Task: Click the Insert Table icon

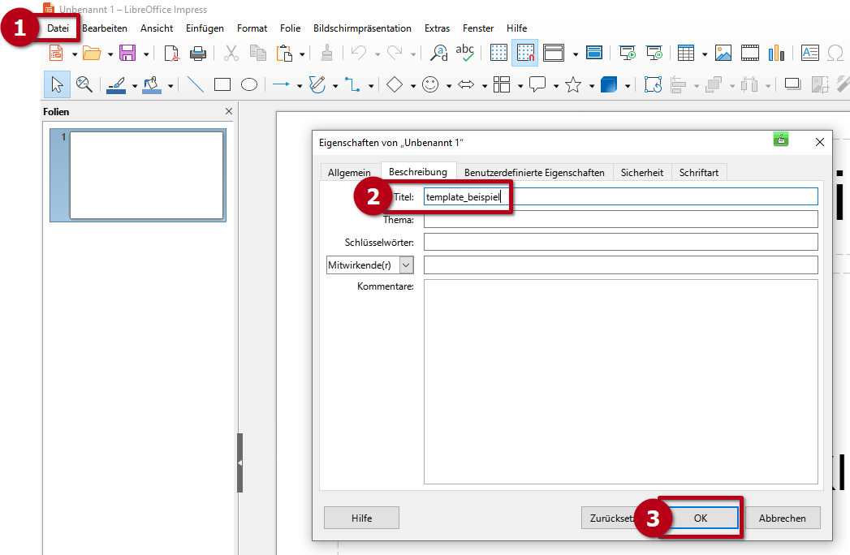Action: [686, 53]
